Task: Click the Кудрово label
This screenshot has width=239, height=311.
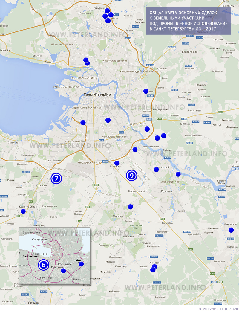Action: click(x=147, y=111)
